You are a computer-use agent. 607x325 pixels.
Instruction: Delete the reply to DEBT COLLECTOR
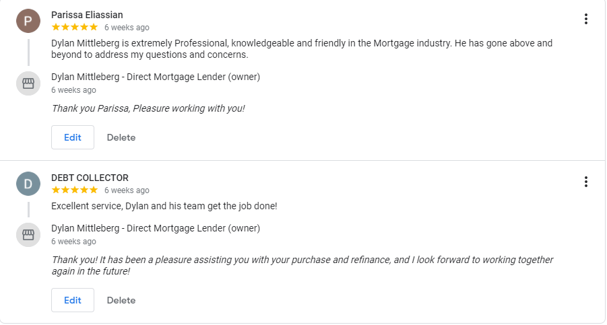coord(121,300)
